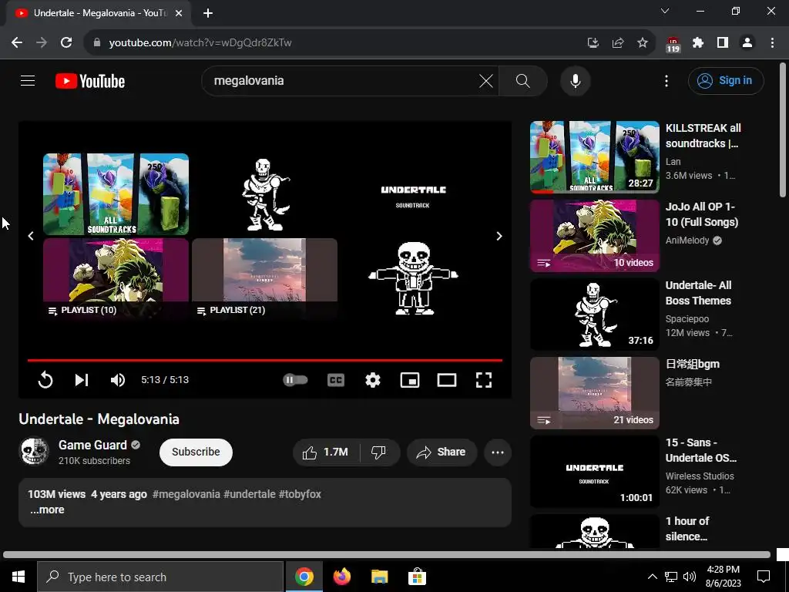Image resolution: width=789 pixels, height=592 pixels.
Task: Skip to the next video
Action: click(x=82, y=379)
